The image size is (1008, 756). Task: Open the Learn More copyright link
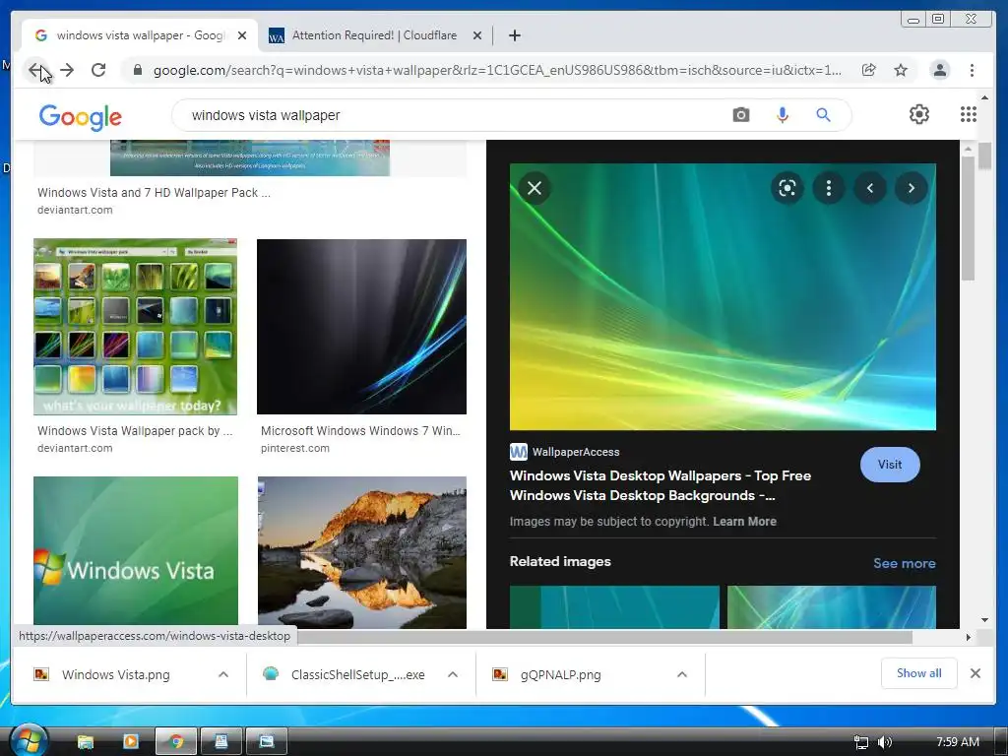(x=744, y=522)
